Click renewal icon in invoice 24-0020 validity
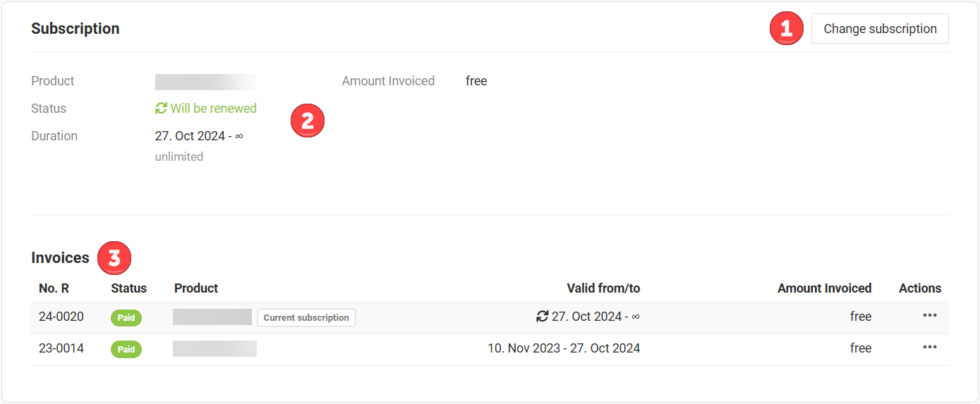This screenshot has height=404, width=980. (x=543, y=317)
